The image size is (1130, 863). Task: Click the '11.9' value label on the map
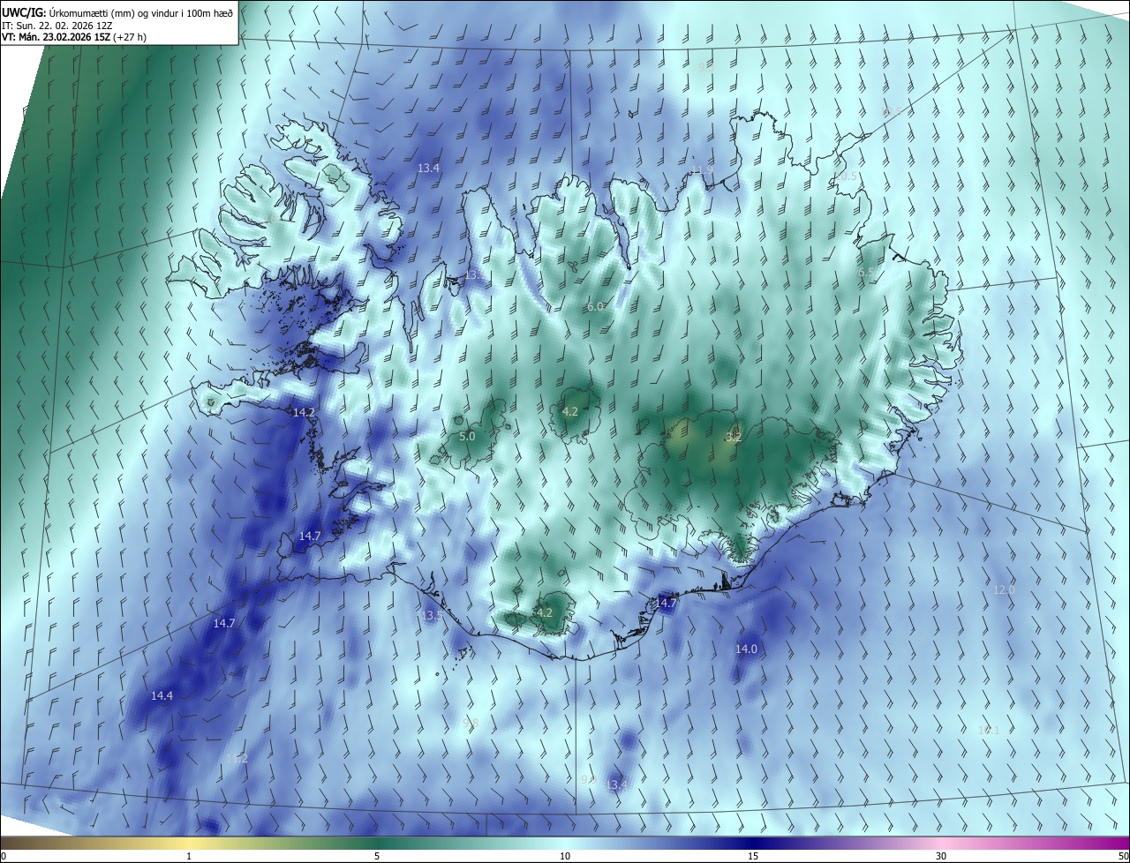click(x=702, y=169)
